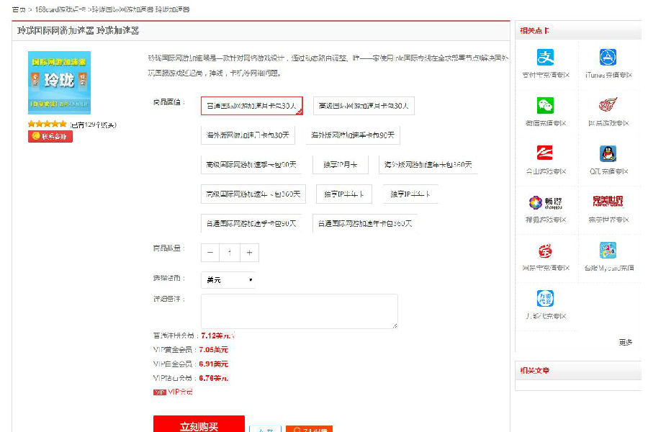This screenshot has height=432, width=648.
Task: Open the 158card游戏点卡 breadcrumb link
Action: click(x=60, y=9)
